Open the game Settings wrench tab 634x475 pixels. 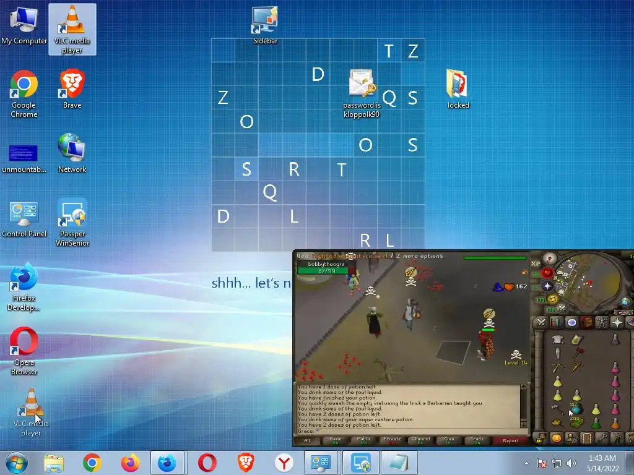(x=602, y=438)
